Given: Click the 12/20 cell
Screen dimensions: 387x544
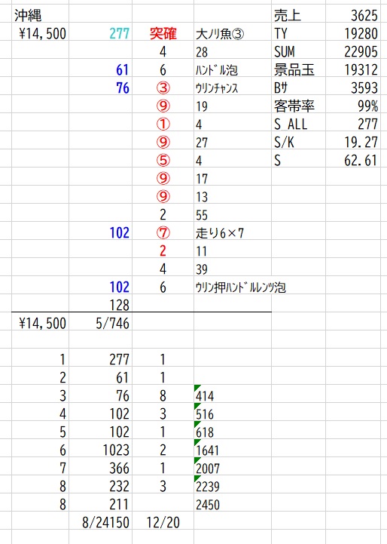Looking at the screenshot, I should click(x=163, y=522).
